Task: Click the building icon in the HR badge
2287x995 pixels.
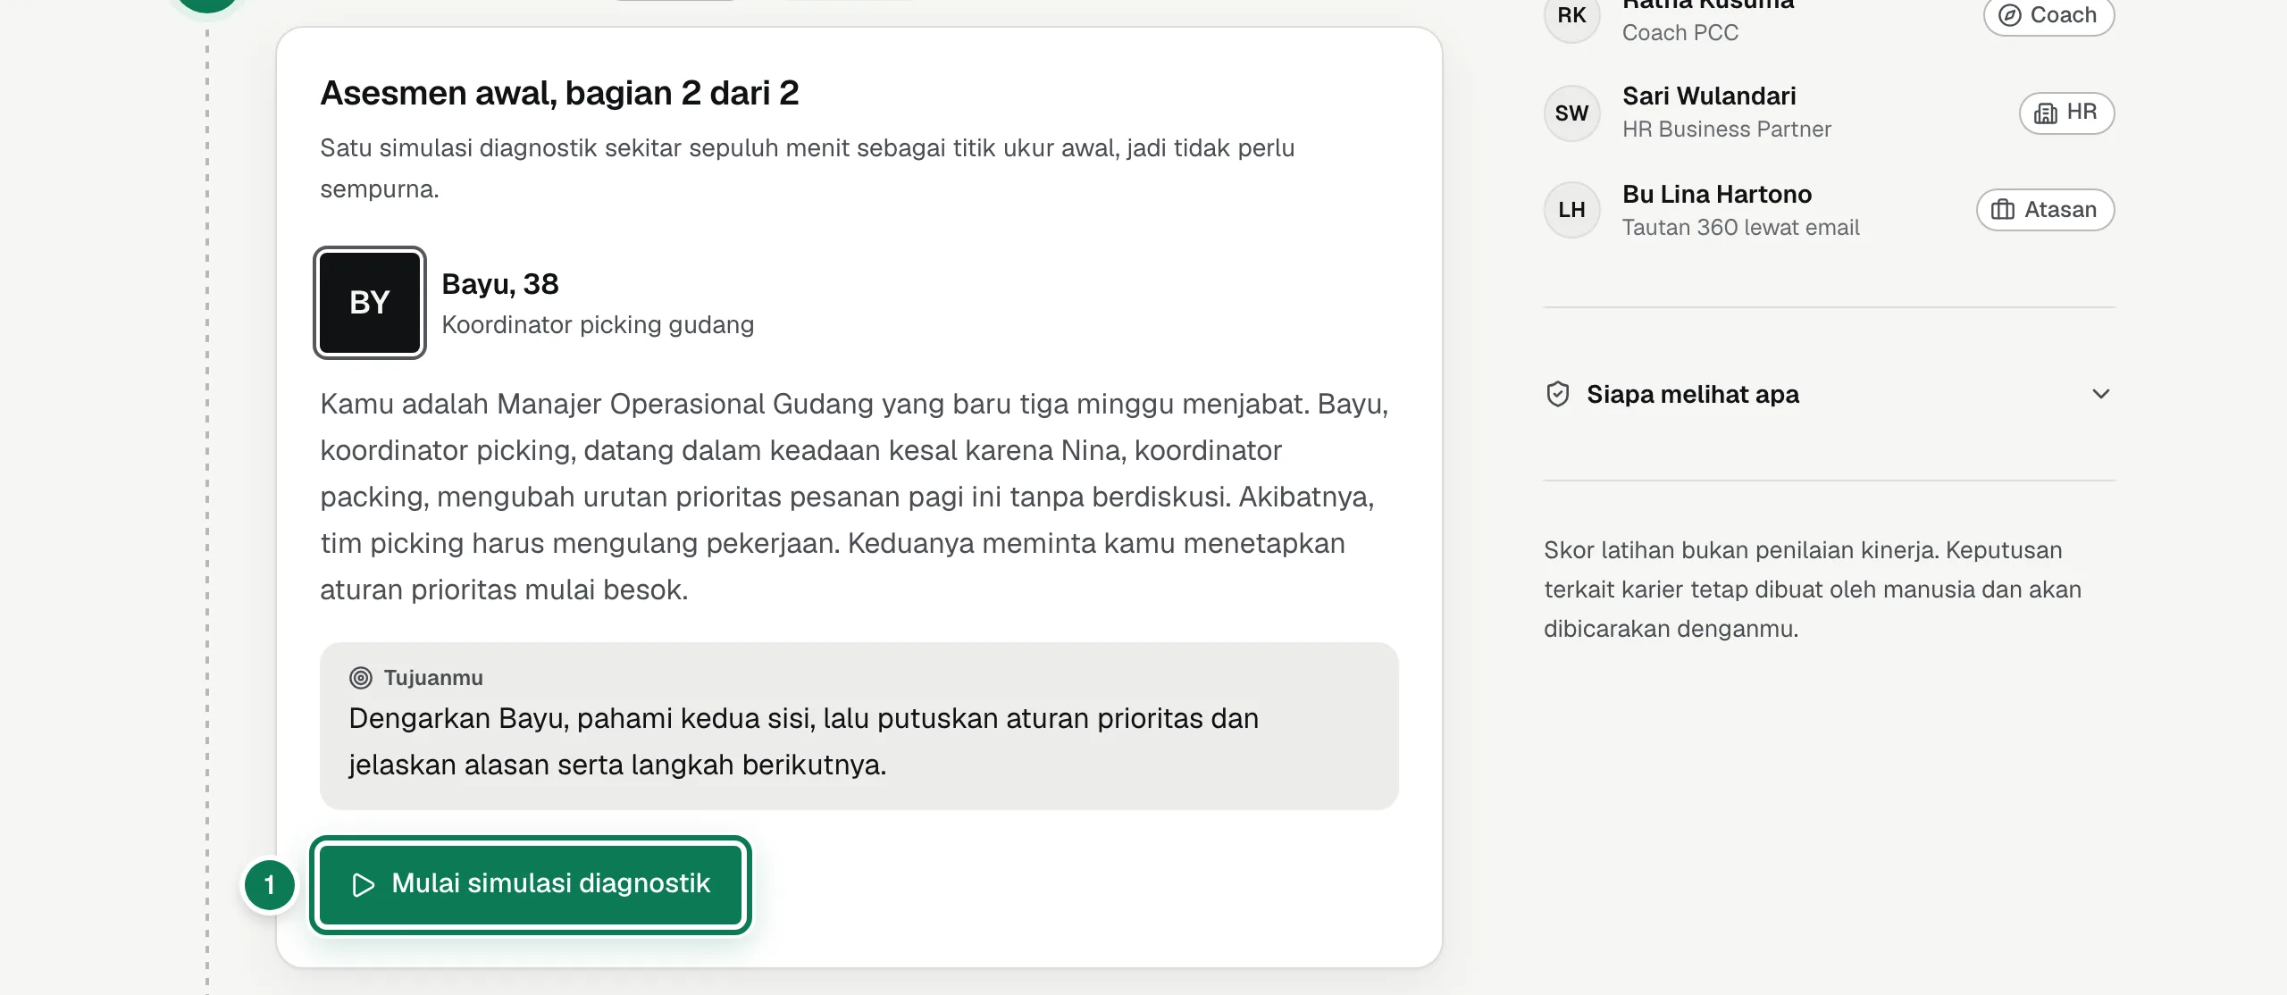Action: 2045,113
